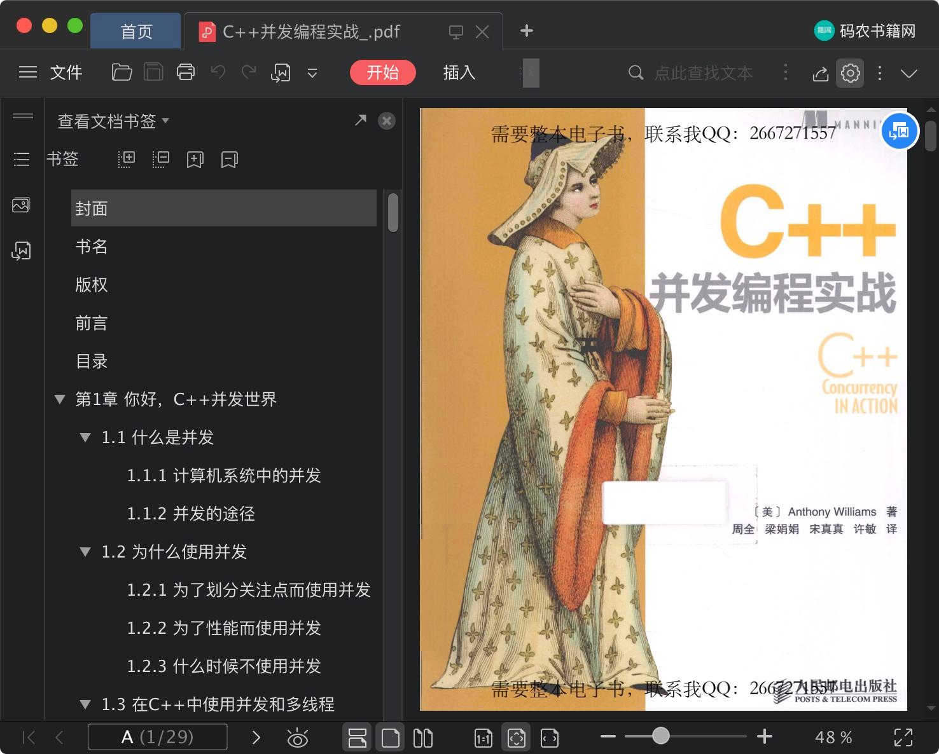Select the 目录 bookmark
The width and height of the screenshot is (939, 754).
(x=92, y=361)
